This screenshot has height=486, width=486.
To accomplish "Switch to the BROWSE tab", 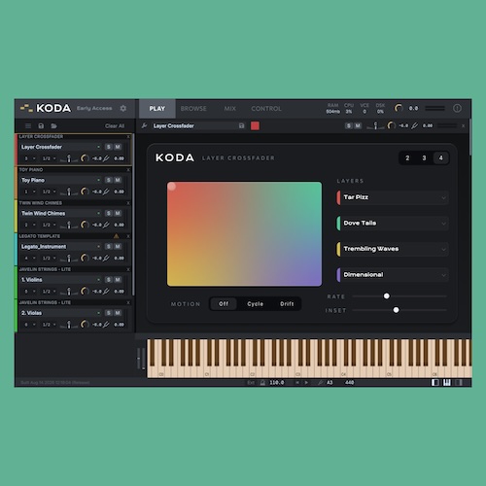I will [x=193, y=109].
